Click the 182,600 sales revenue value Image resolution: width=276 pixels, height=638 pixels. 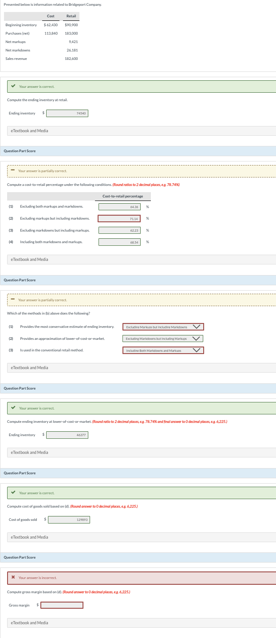[x=71, y=59]
